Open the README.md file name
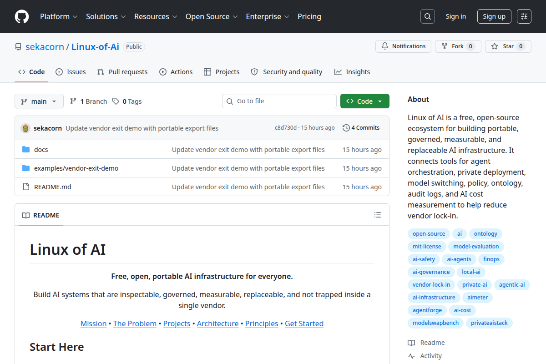546x364 pixels. (53, 187)
